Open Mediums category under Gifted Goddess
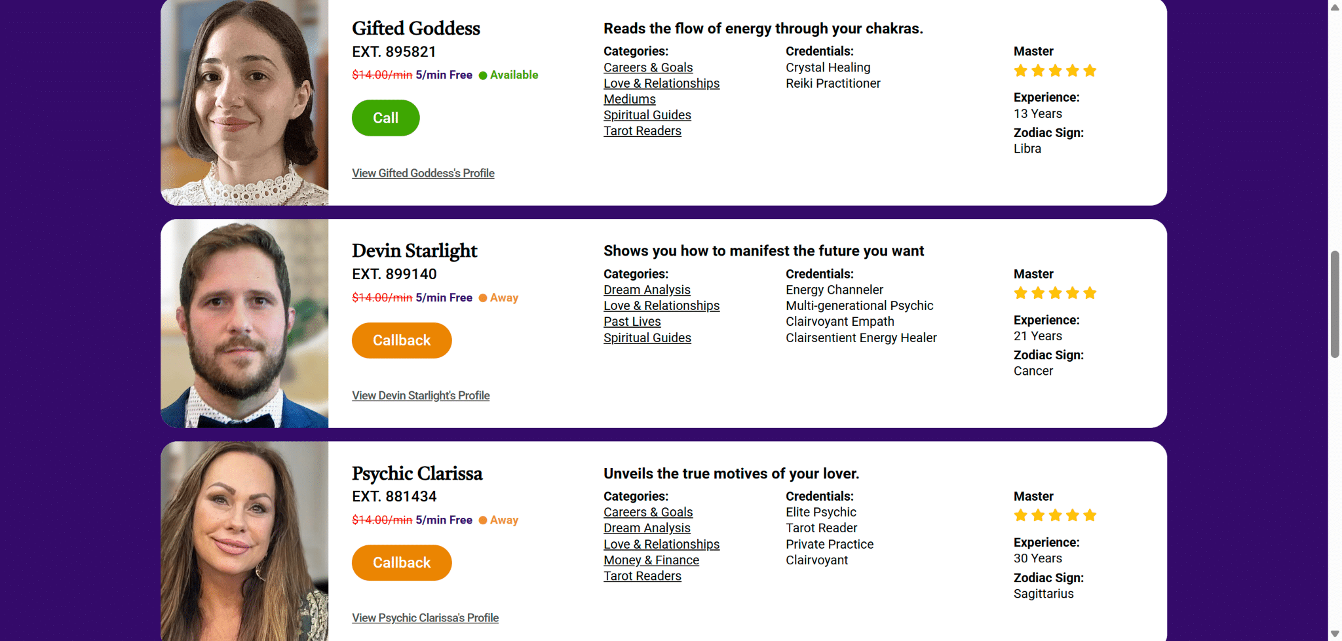1342x641 pixels. pyautogui.click(x=630, y=99)
